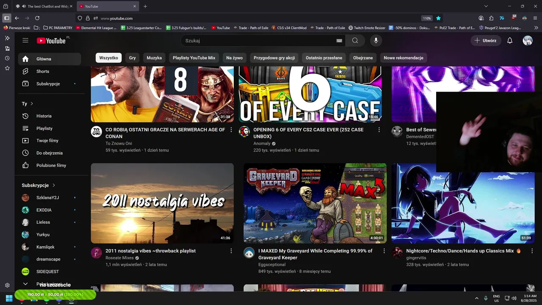Toggle the browser sidebar button
Image resolution: width=542 pixels, height=305 pixels.
[6, 18]
